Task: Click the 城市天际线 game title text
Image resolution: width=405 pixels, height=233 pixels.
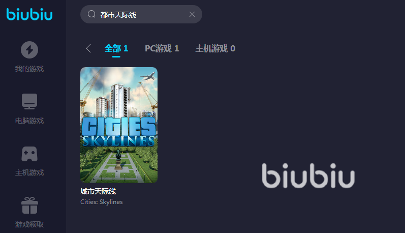Action: point(98,191)
